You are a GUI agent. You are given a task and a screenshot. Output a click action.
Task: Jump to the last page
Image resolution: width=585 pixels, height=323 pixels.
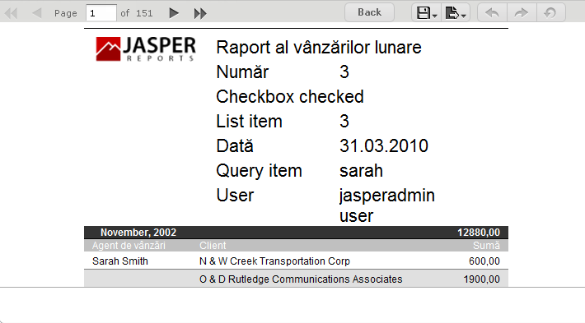(x=200, y=13)
